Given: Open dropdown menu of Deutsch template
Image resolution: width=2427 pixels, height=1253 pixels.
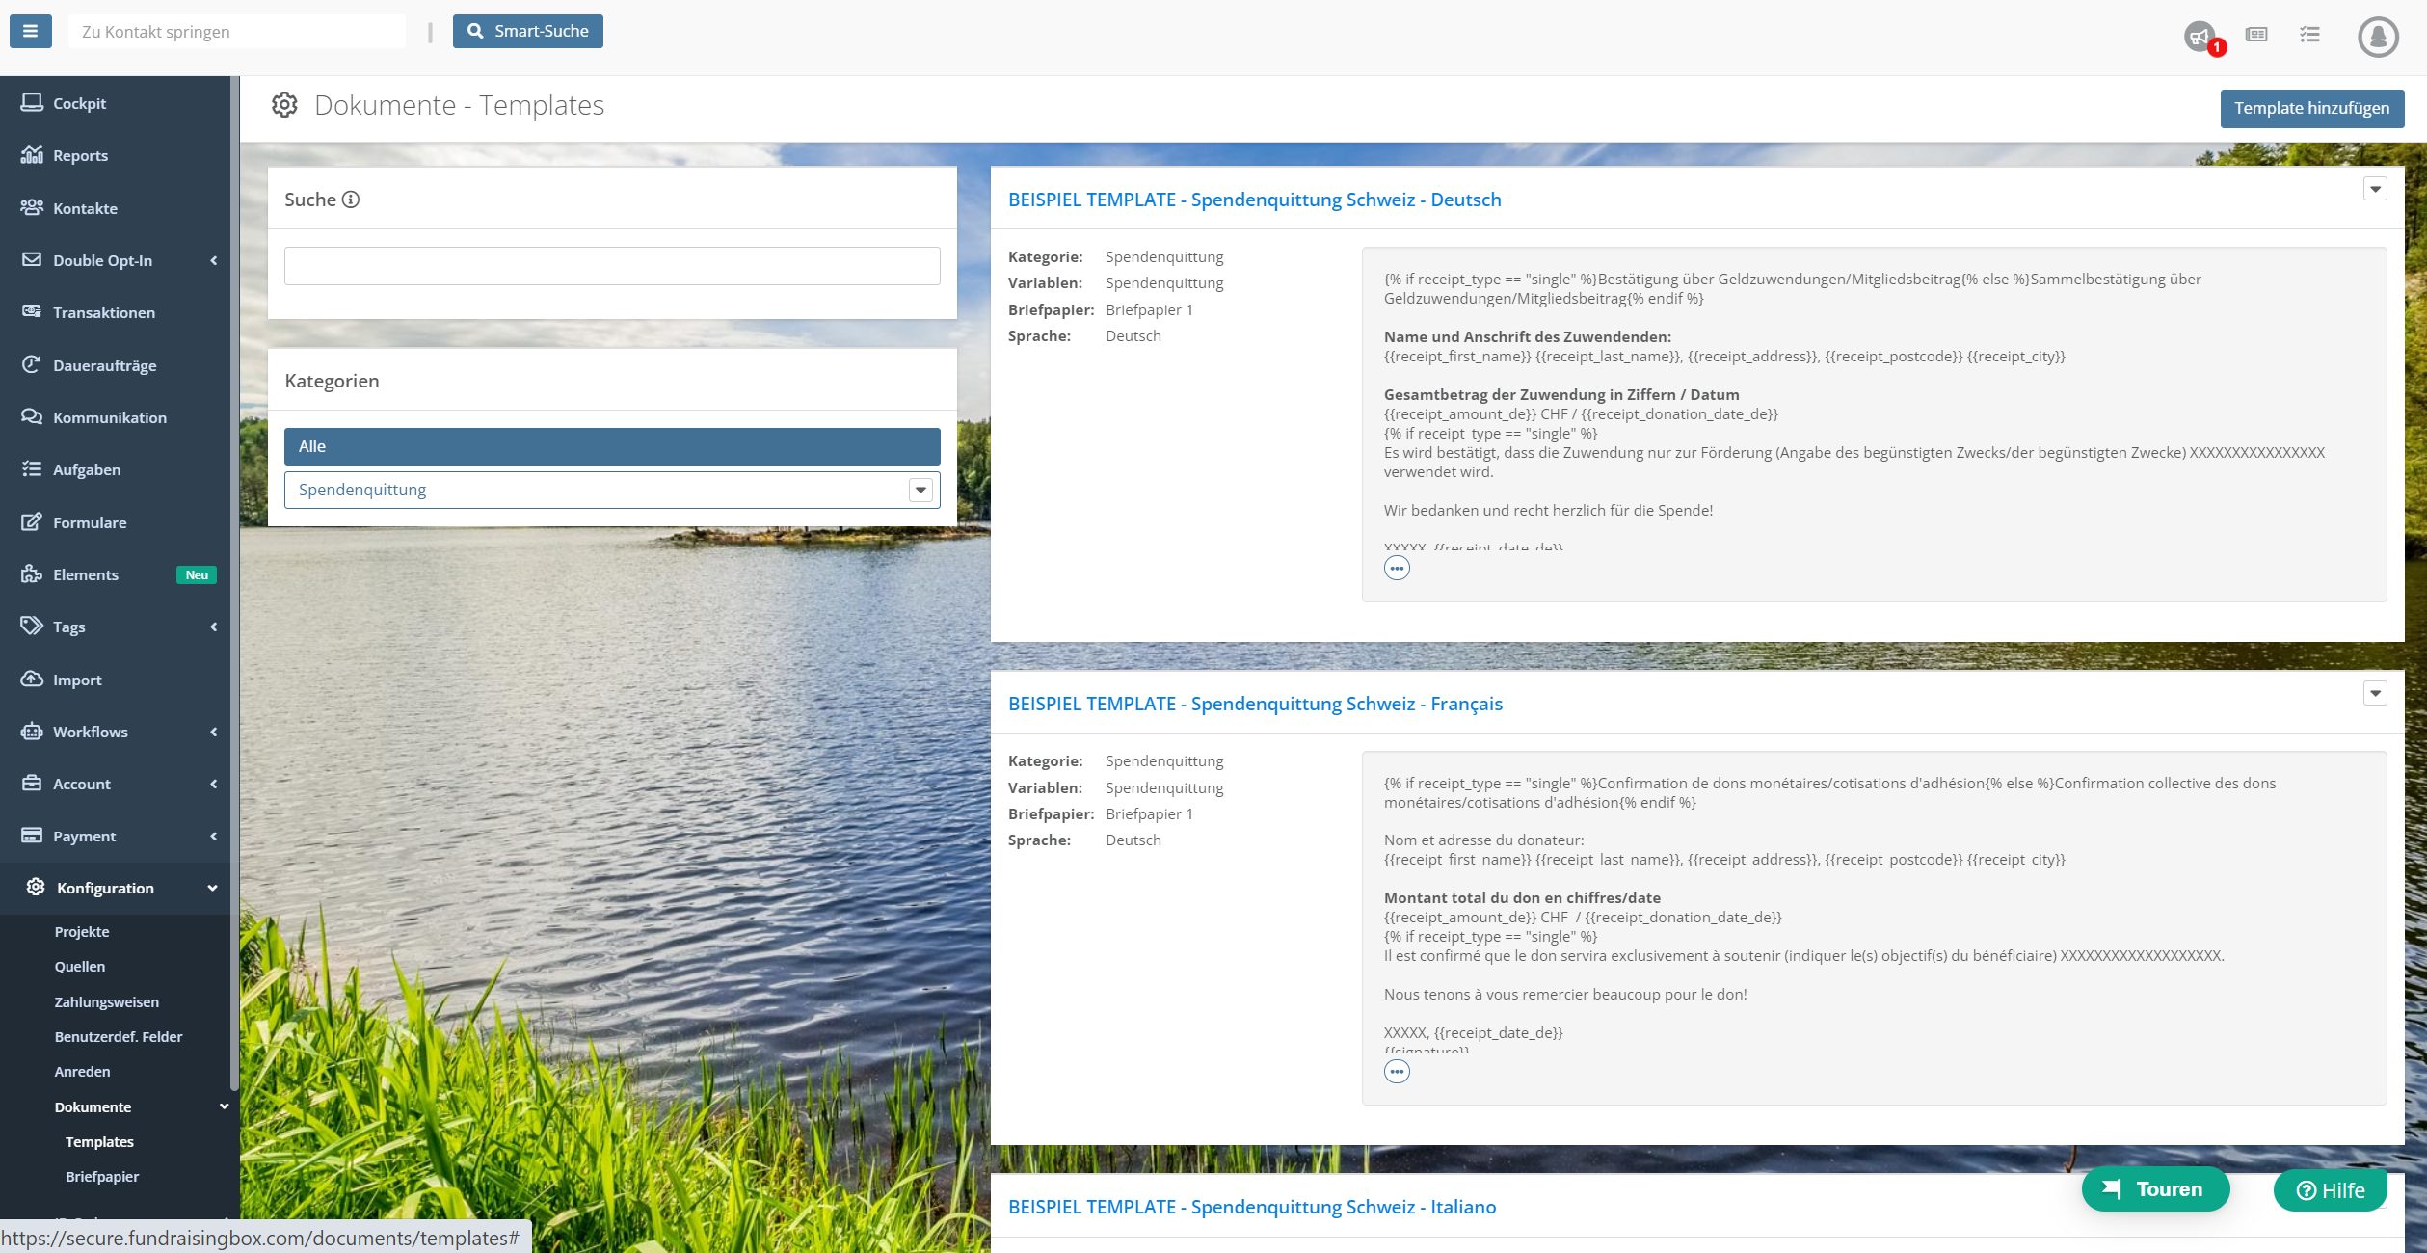Looking at the screenshot, I should coord(2375,189).
